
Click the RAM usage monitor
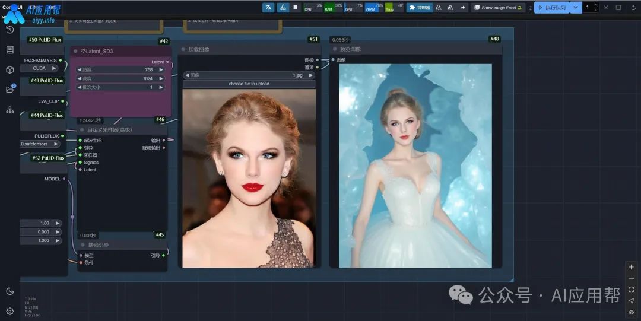pos(333,7)
